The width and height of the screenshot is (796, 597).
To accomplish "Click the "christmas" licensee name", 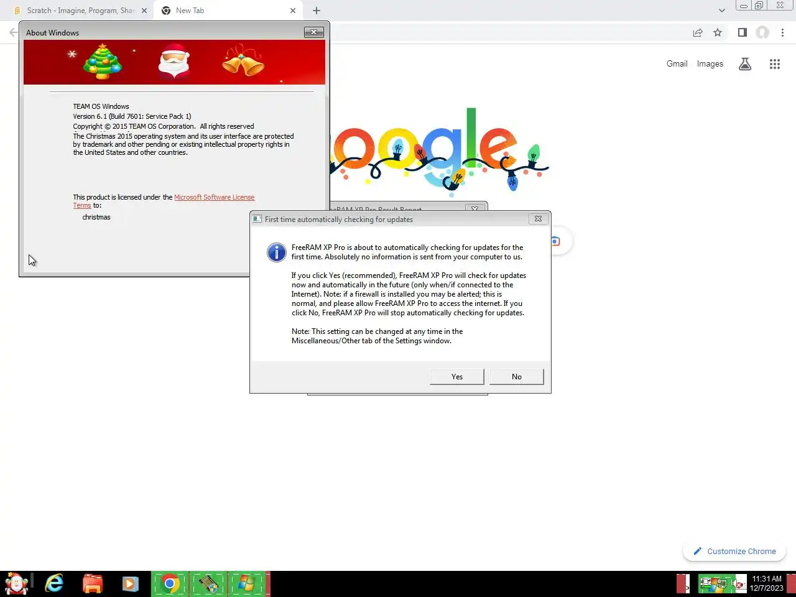I will click(x=96, y=217).
